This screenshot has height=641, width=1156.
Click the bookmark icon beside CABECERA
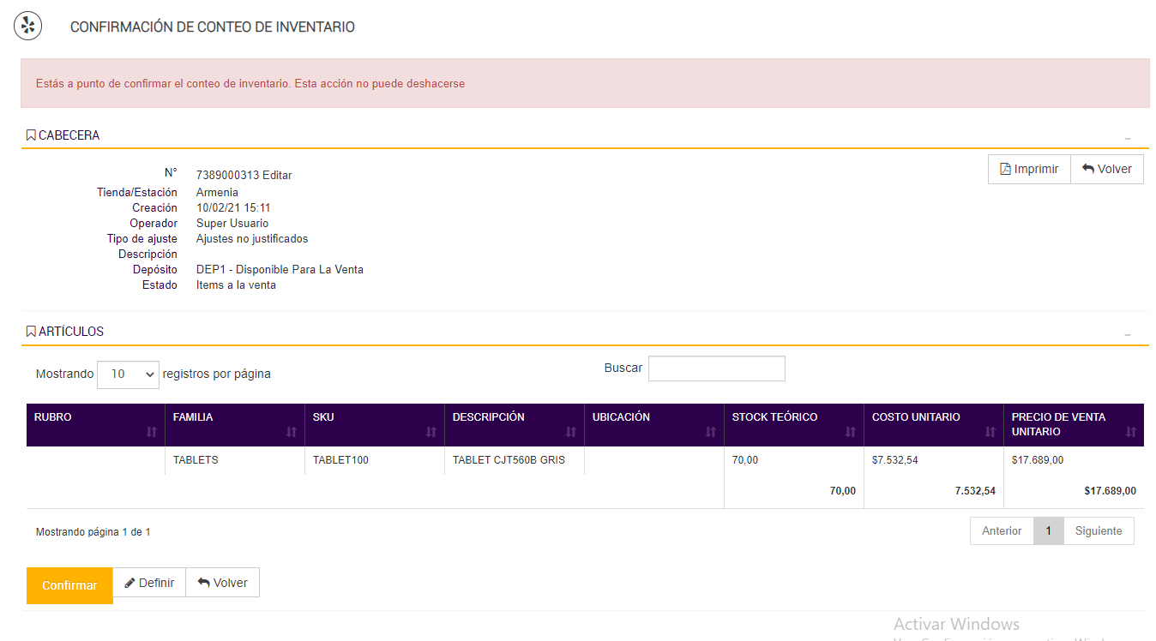point(31,135)
